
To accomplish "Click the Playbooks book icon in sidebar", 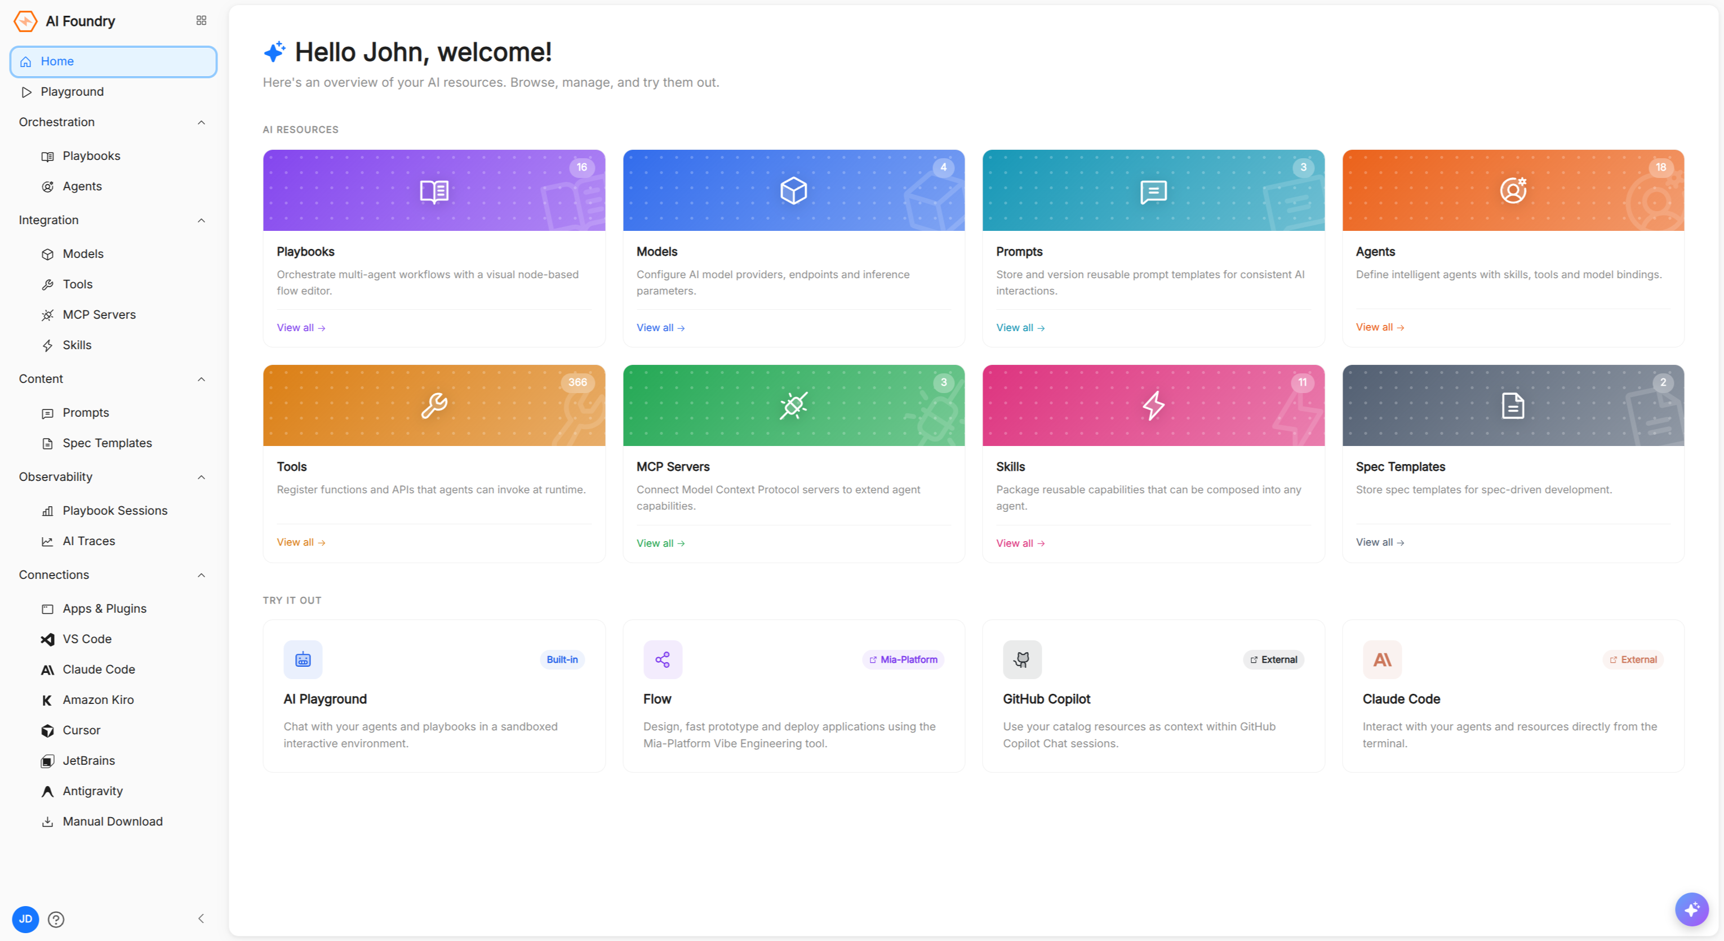I will 47,157.
